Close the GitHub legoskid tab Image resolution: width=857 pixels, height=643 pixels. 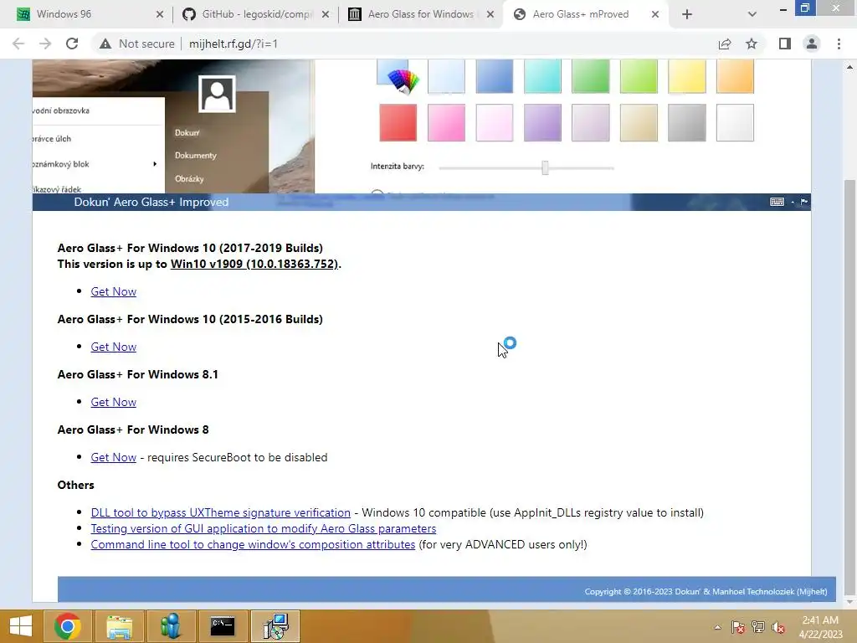pos(326,15)
